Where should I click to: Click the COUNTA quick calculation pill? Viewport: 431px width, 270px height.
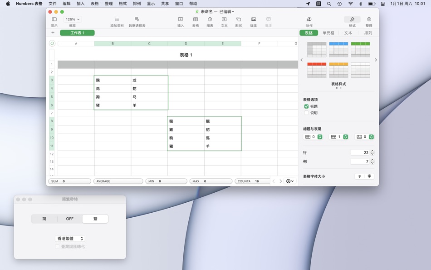point(252,181)
